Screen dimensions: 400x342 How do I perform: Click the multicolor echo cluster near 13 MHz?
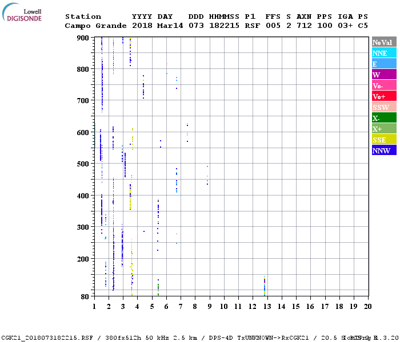pos(264,286)
